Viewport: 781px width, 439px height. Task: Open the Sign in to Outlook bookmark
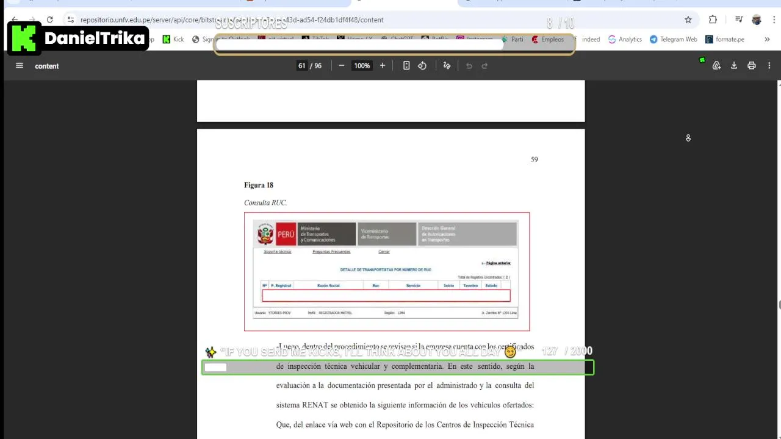point(221,39)
